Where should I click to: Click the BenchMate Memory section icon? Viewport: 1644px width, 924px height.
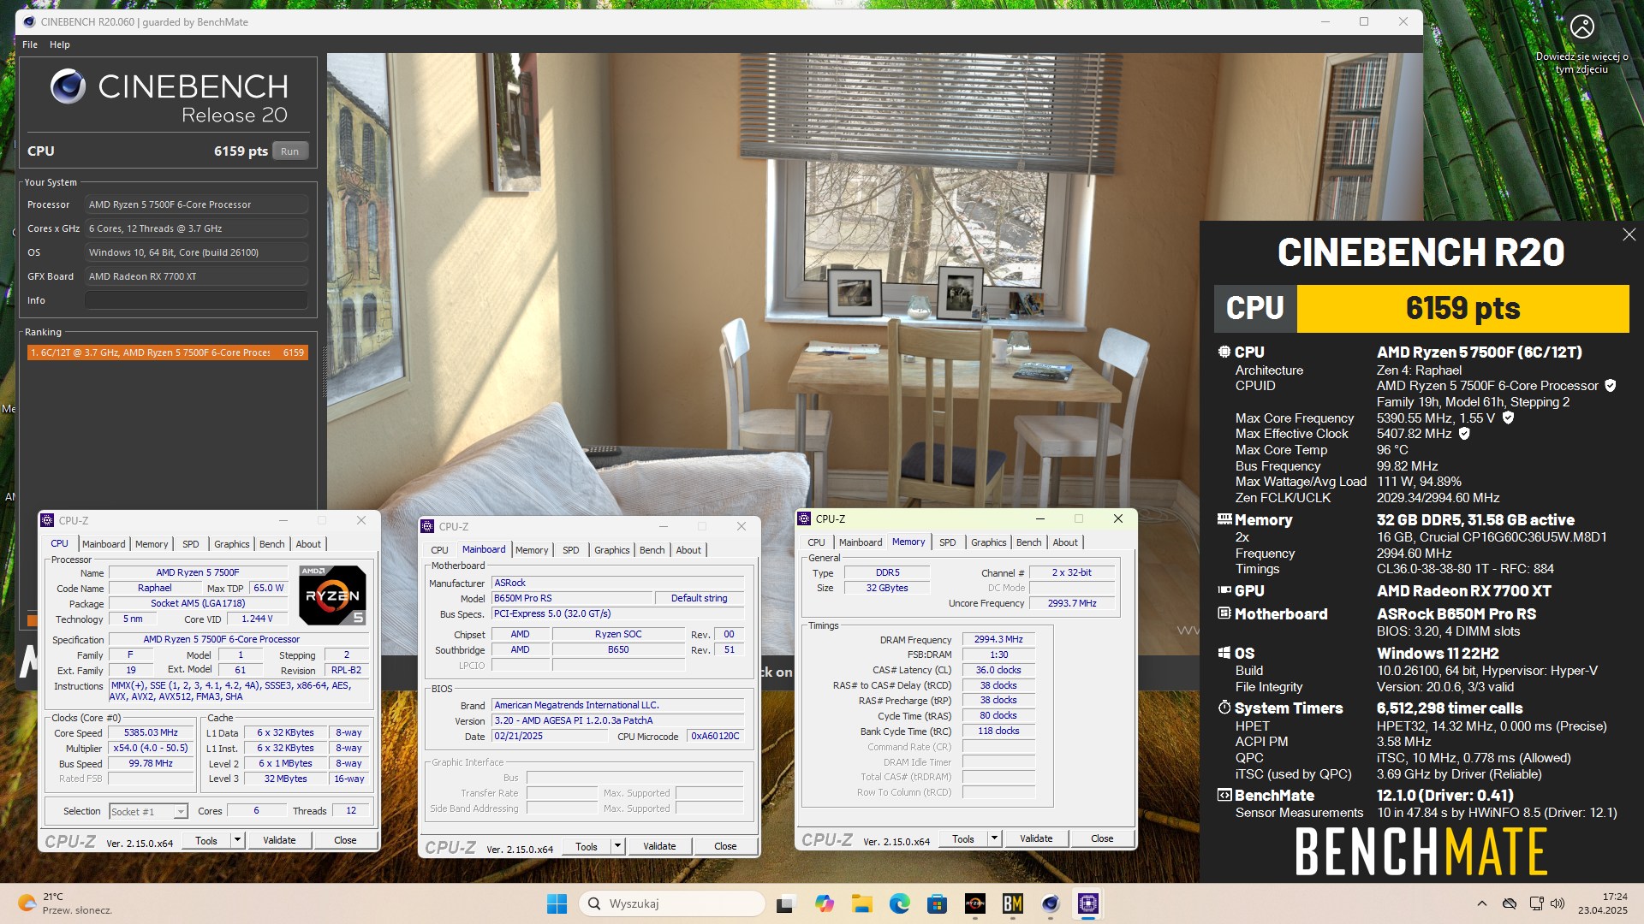tap(1224, 519)
